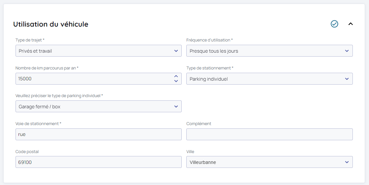This screenshot has height=185, width=369.
Task: Click the empty Complément input field
Action: click(x=269, y=134)
